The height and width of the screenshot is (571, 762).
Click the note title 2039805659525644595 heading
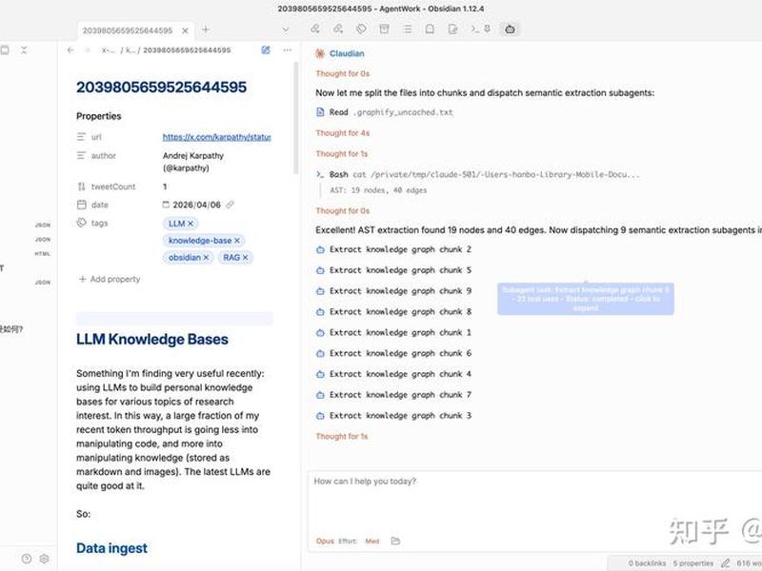[161, 87]
